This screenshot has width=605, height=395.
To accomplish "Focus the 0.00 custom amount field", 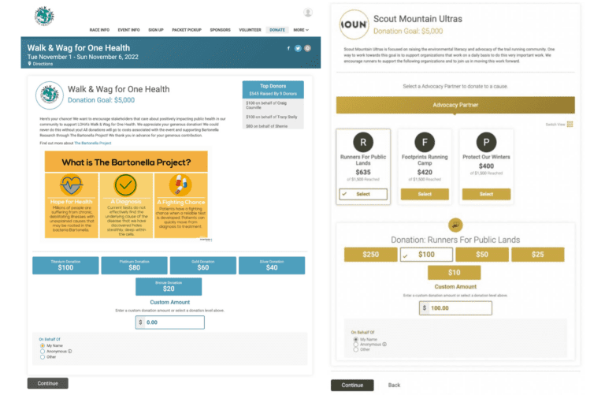I will pyautogui.click(x=170, y=322).
